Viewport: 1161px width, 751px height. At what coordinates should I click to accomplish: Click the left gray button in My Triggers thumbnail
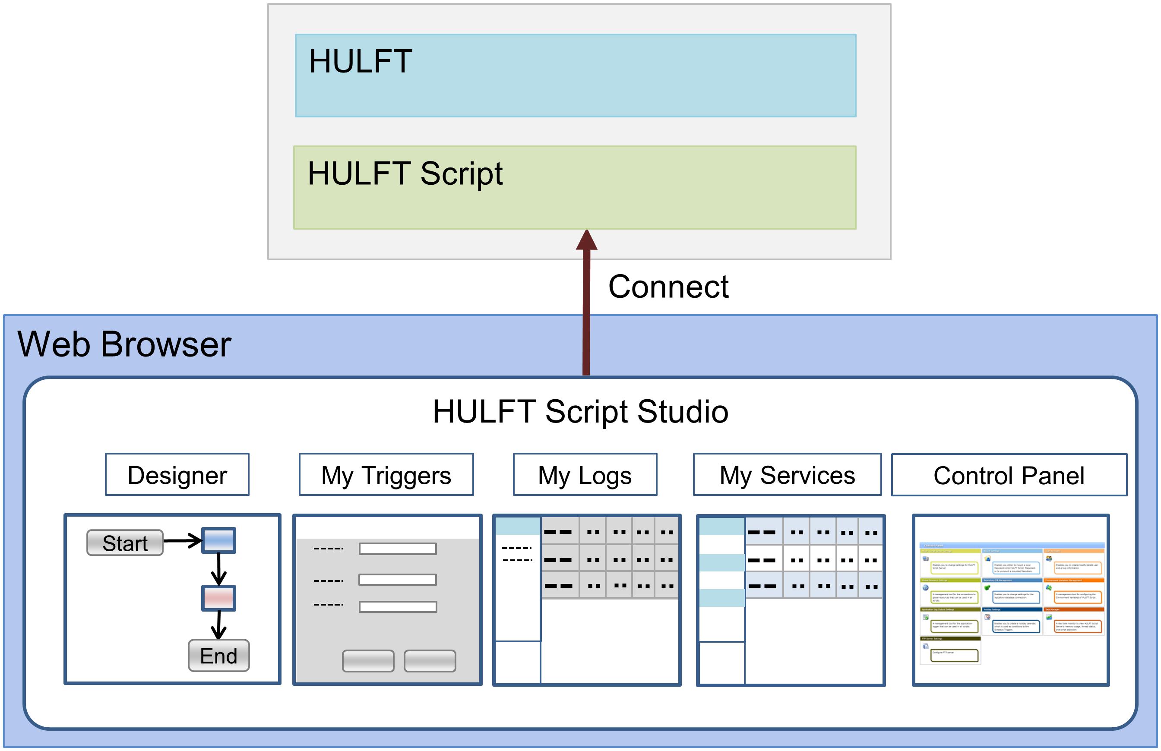(x=368, y=661)
